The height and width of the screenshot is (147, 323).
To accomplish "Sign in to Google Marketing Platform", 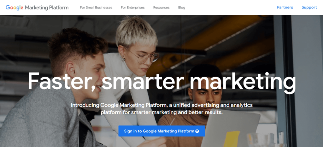I will (x=162, y=131).
